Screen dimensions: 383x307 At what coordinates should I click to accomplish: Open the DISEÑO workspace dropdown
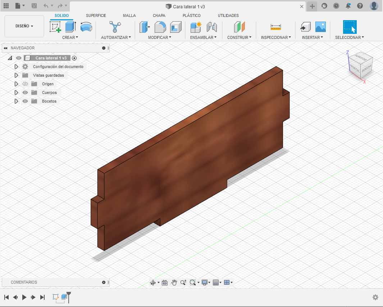(x=24, y=26)
